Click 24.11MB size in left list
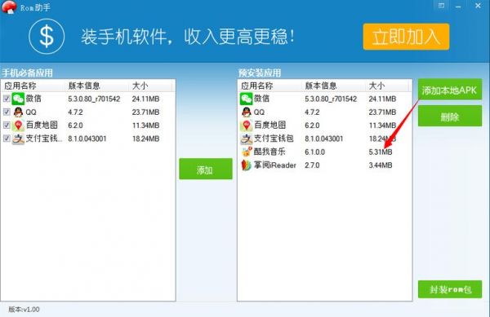Screen dimensions: 490x317 pyautogui.click(x=145, y=99)
